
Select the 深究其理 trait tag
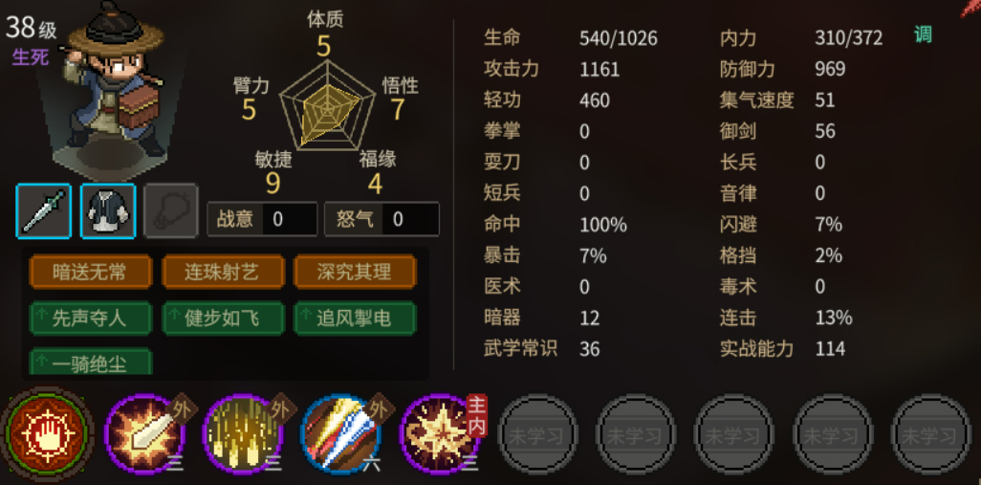coord(355,272)
